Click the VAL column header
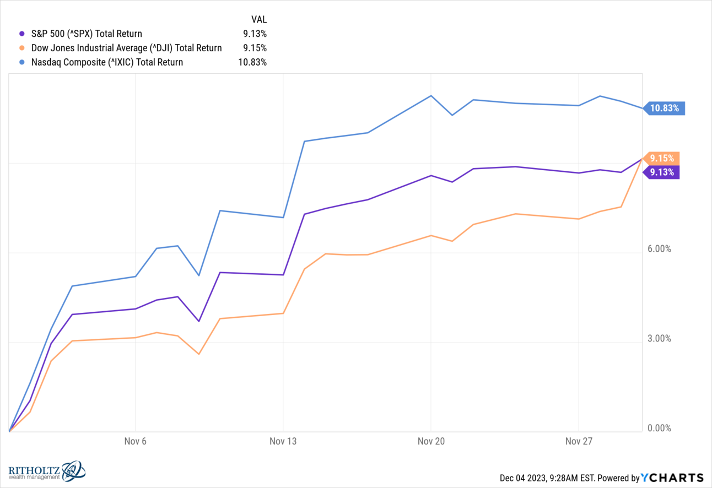Viewport: 712px width, 488px height. 259,20
